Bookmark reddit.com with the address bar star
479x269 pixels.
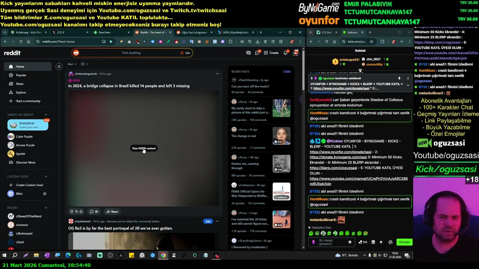(111, 41)
